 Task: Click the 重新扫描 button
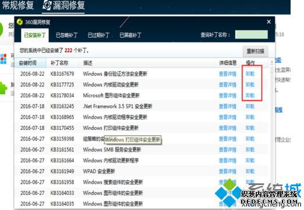pos(255,51)
